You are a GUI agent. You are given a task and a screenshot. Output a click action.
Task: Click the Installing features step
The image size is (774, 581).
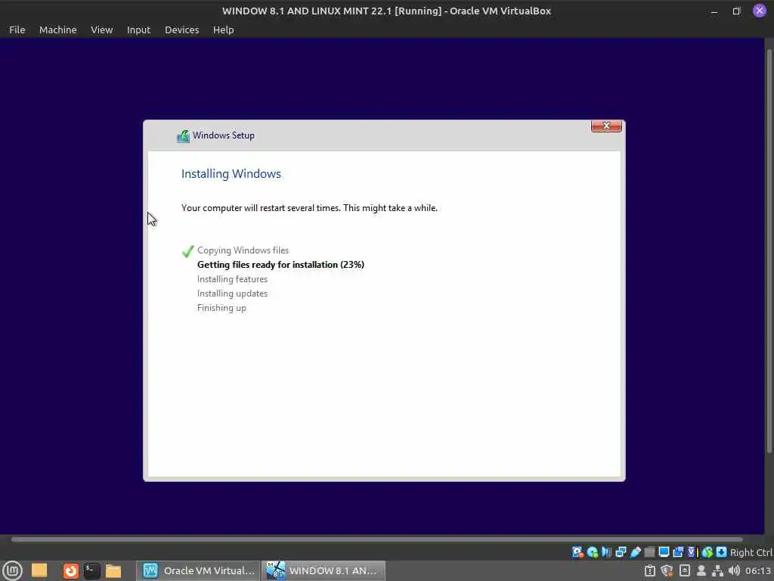232,279
